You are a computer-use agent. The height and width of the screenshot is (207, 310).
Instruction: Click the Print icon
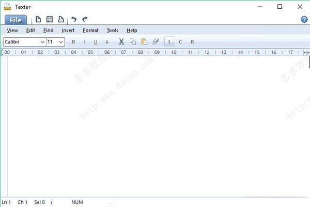coord(60,20)
